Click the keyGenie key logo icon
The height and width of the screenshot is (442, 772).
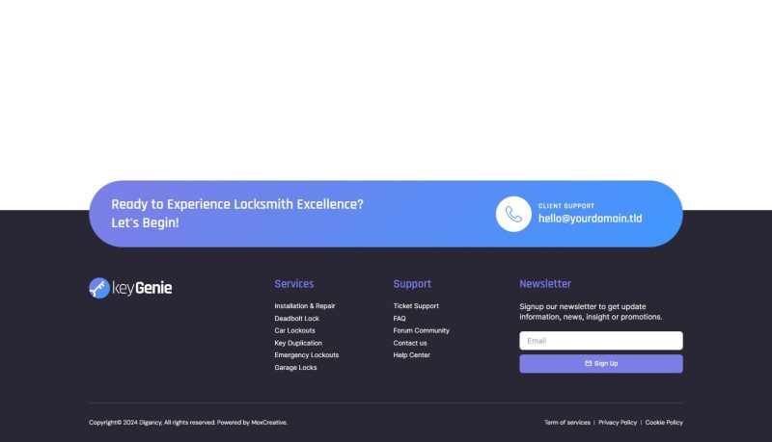[99, 288]
